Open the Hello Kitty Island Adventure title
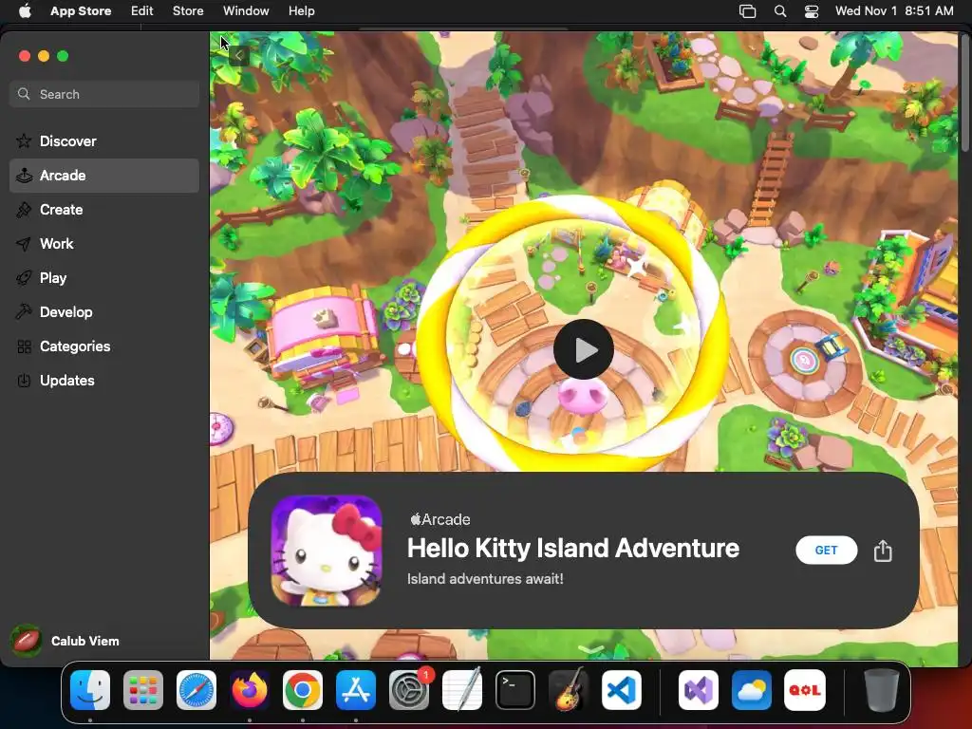Screen dimensions: 972x729 [x=572, y=548]
